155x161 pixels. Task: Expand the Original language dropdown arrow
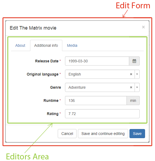[137, 74]
